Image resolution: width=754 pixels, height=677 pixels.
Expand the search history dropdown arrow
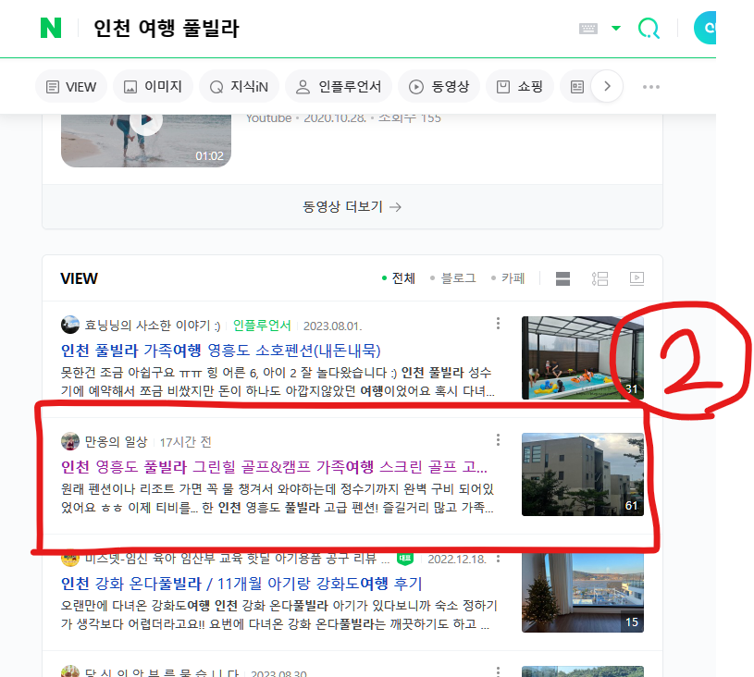(x=616, y=28)
